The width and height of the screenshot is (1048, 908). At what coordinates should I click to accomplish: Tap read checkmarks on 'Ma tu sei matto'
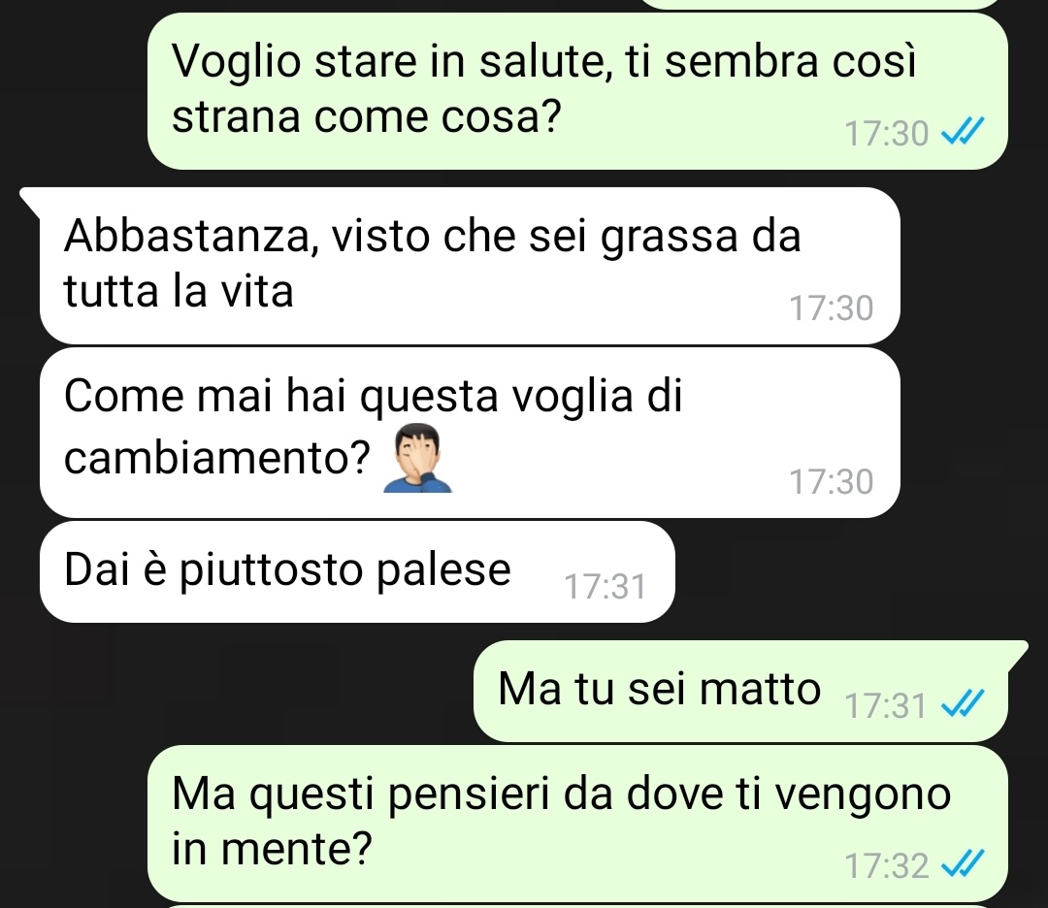[963, 703]
